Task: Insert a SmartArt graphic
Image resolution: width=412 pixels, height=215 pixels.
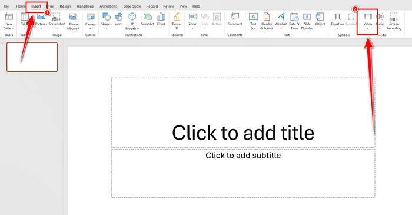Action: (147, 19)
